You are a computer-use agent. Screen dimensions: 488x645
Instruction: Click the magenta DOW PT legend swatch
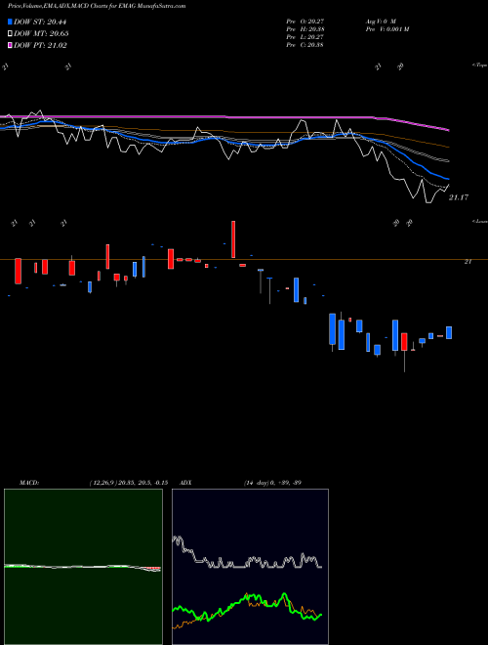point(11,45)
